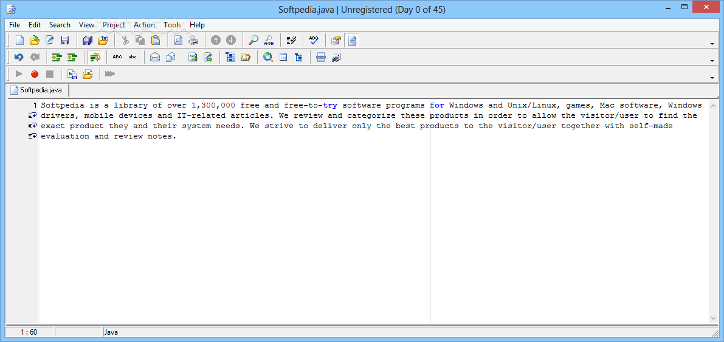
Task: Click the folder with magnifier icon
Action: click(246, 57)
